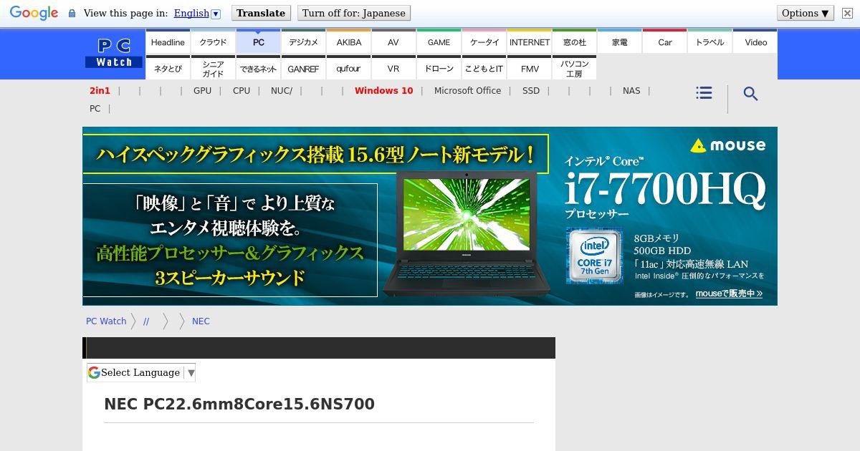The image size is (860, 451).
Task: Expand the Select Language dropdown
Action: pyautogui.click(x=141, y=372)
